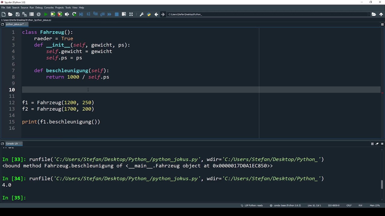The height and width of the screenshot is (216, 385).
Task: Click the console vertical scrollbar handle
Action: click(x=382, y=184)
